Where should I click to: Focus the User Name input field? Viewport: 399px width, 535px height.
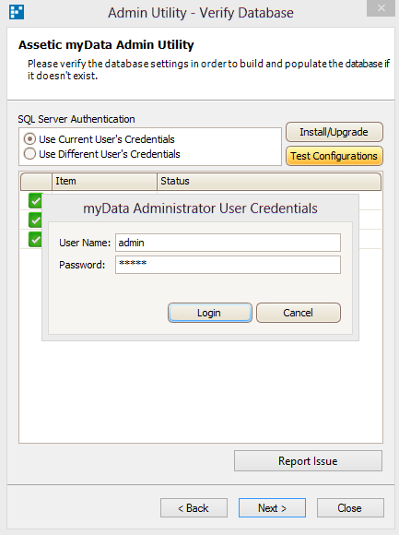tap(228, 243)
